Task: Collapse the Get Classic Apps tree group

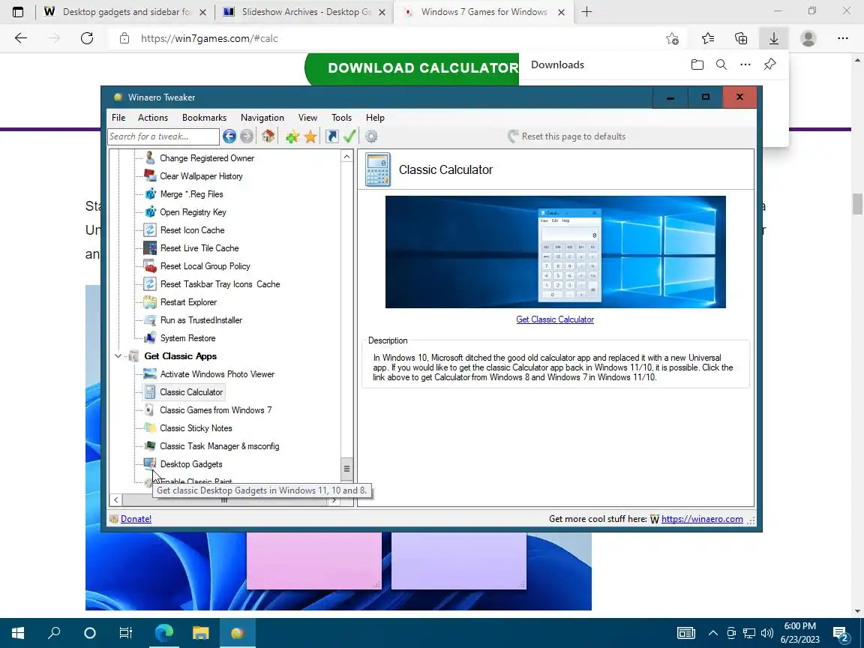Action: (118, 356)
